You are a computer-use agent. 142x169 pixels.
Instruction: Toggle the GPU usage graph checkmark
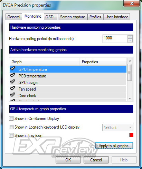(12, 82)
